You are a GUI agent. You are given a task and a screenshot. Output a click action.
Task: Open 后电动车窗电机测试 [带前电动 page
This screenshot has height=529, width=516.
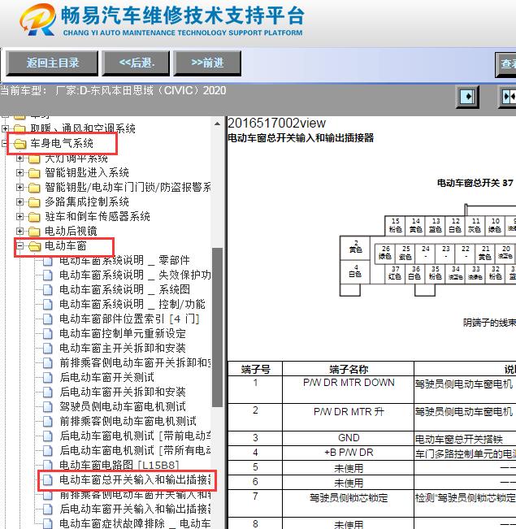pyautogui.click(x=135, y=436)
